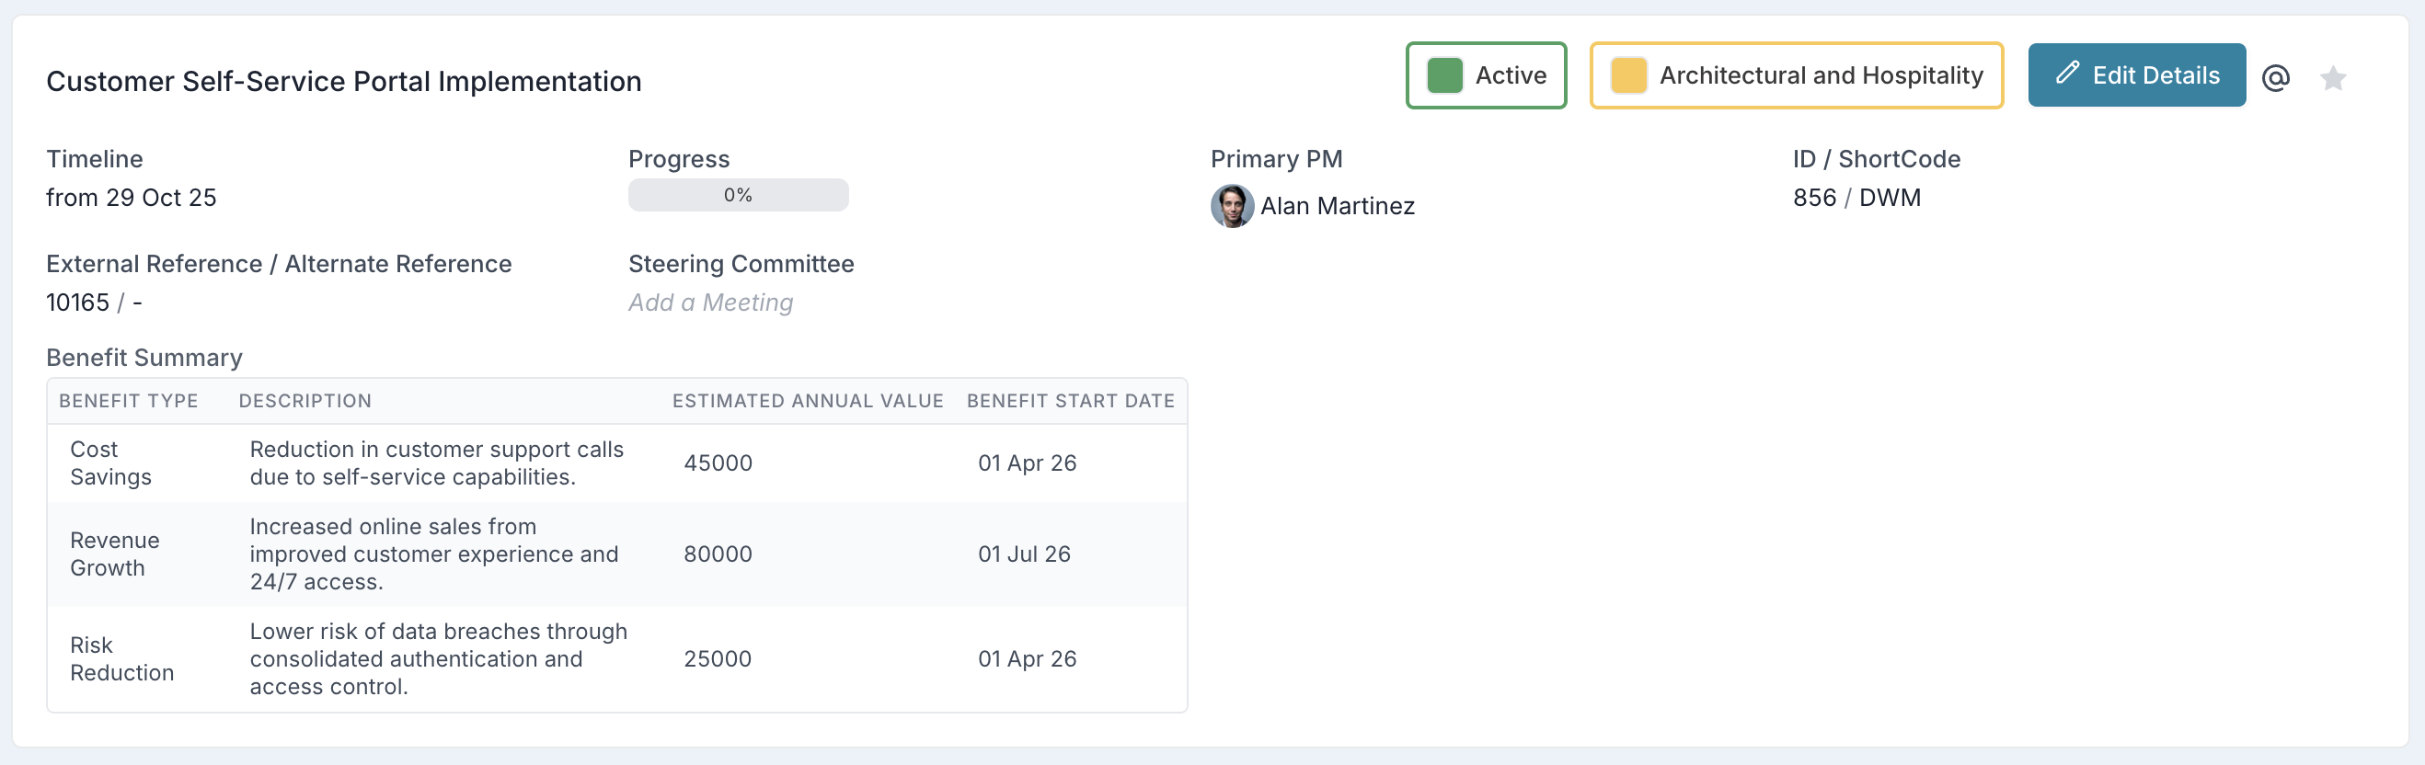Click the timeline date from 29 Oct 25

click(x=131, y=198)
